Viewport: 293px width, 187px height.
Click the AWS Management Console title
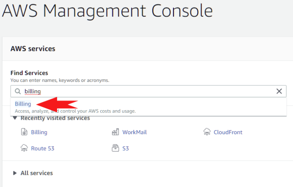pyautogui.click(x=108, y=11)
